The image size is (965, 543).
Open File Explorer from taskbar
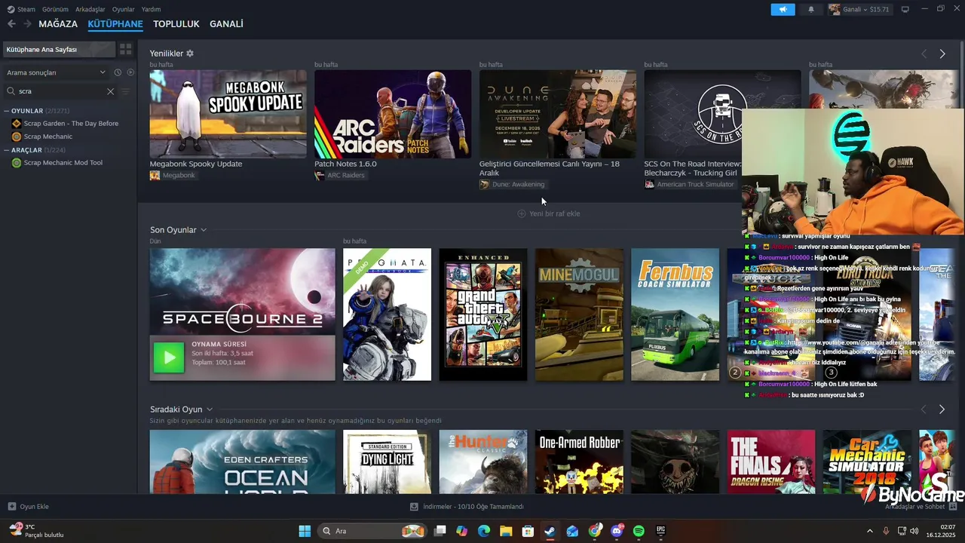[x=506, y=531]
